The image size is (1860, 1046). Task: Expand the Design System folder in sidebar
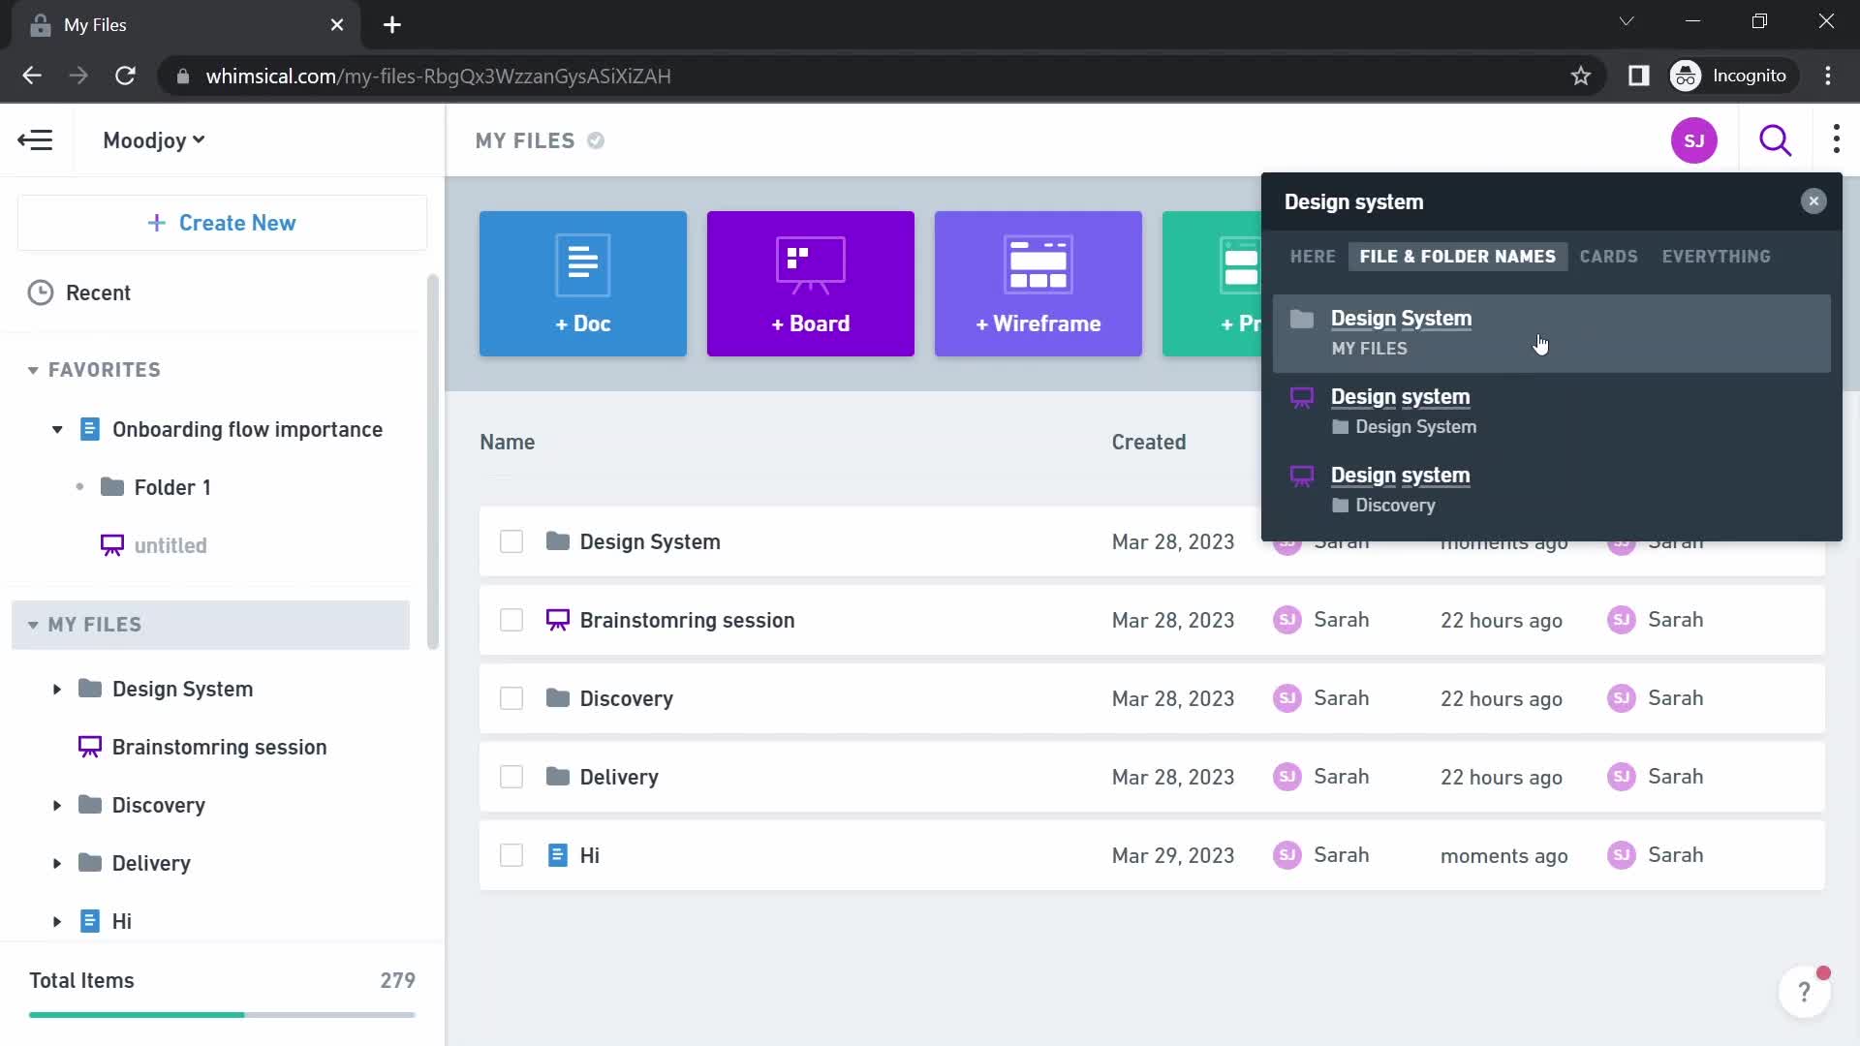[x=55, y=689]
